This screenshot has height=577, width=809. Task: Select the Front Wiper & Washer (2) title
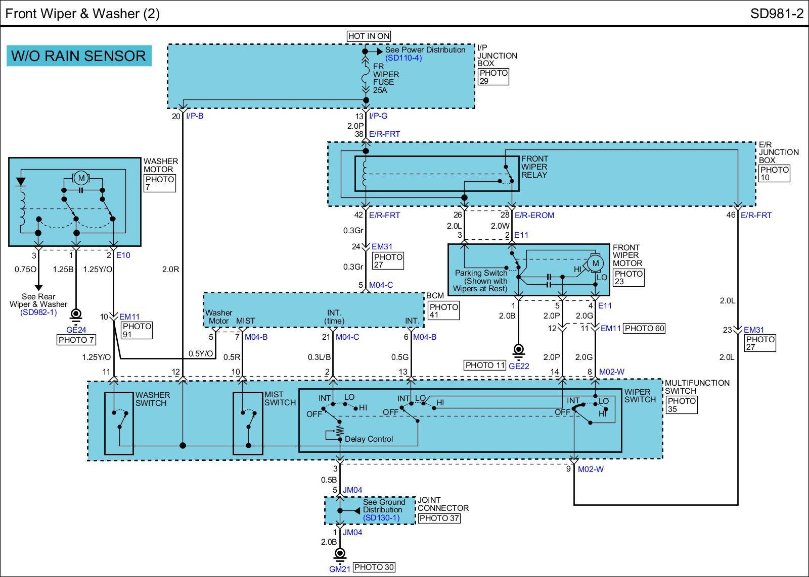coord(82,13)
